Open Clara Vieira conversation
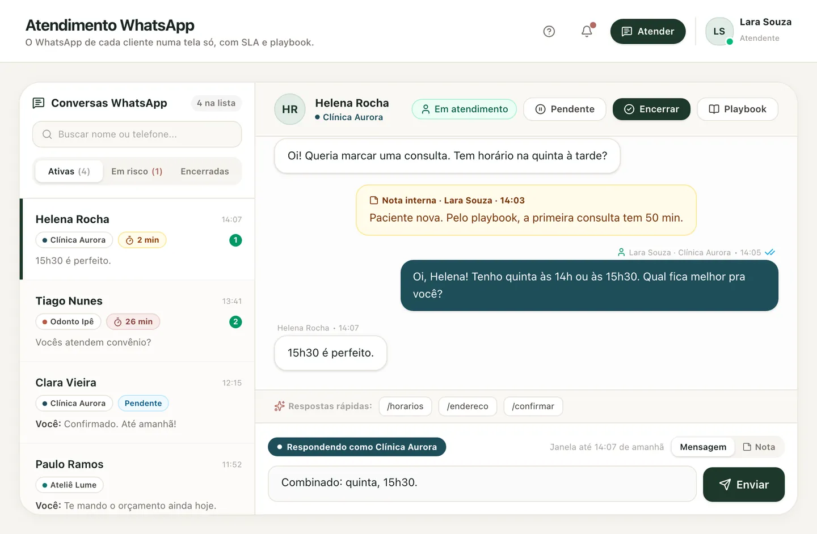Image resolution: width=817 pixels, height=534 pixels. coord(137,402)
